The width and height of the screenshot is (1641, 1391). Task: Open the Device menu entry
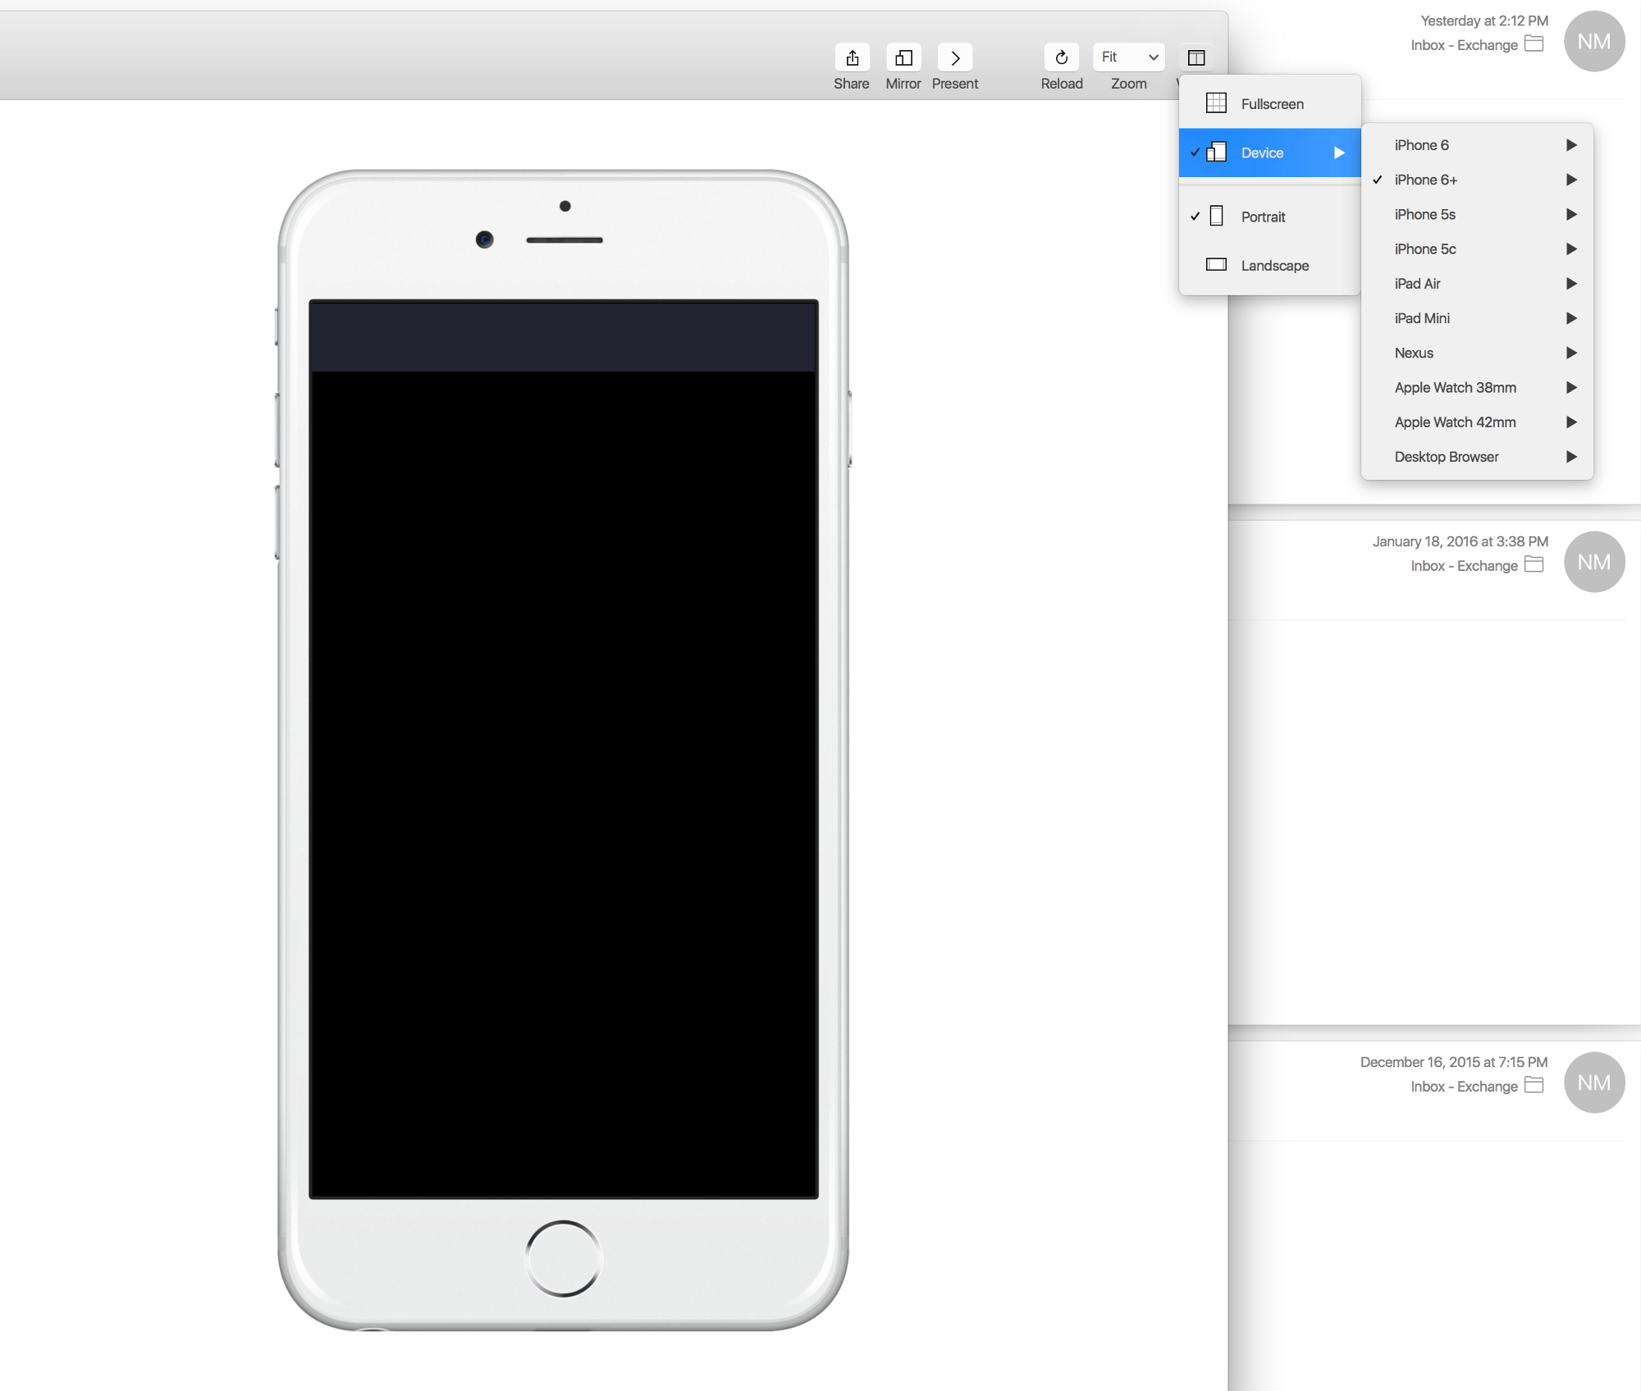coord(1261,152)
